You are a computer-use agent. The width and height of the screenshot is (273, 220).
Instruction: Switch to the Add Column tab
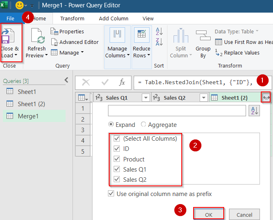(x=114, y=18)
